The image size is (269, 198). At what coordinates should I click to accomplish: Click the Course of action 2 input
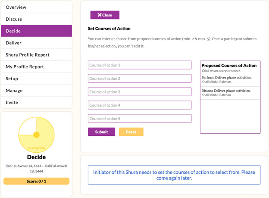140,79
